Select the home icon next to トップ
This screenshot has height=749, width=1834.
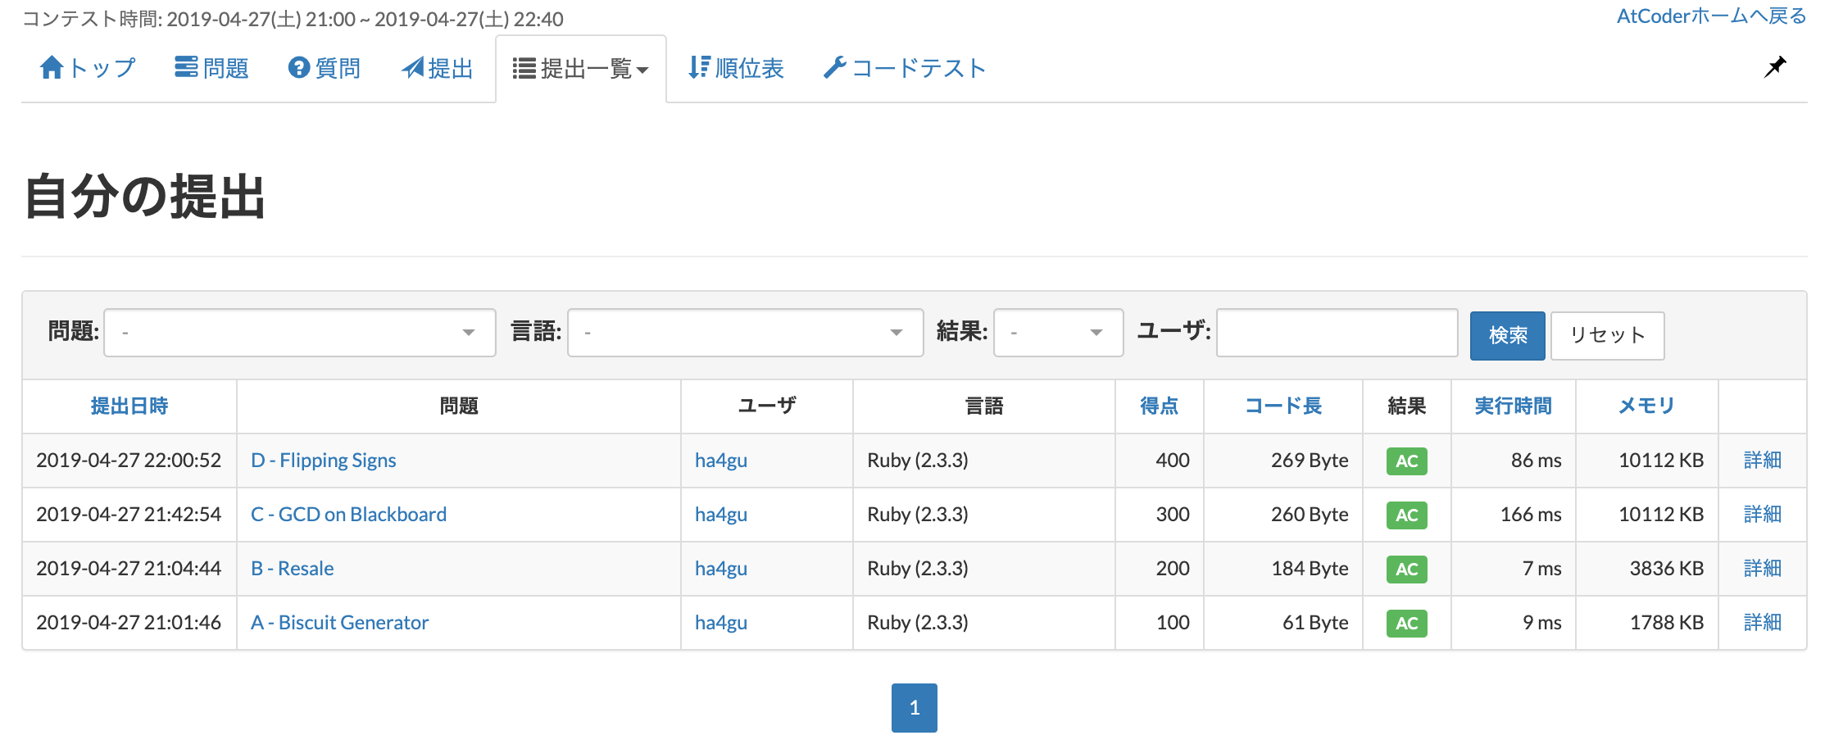coord(52,67)
